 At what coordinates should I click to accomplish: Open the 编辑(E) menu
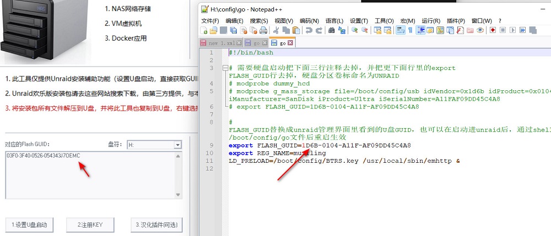234,21
